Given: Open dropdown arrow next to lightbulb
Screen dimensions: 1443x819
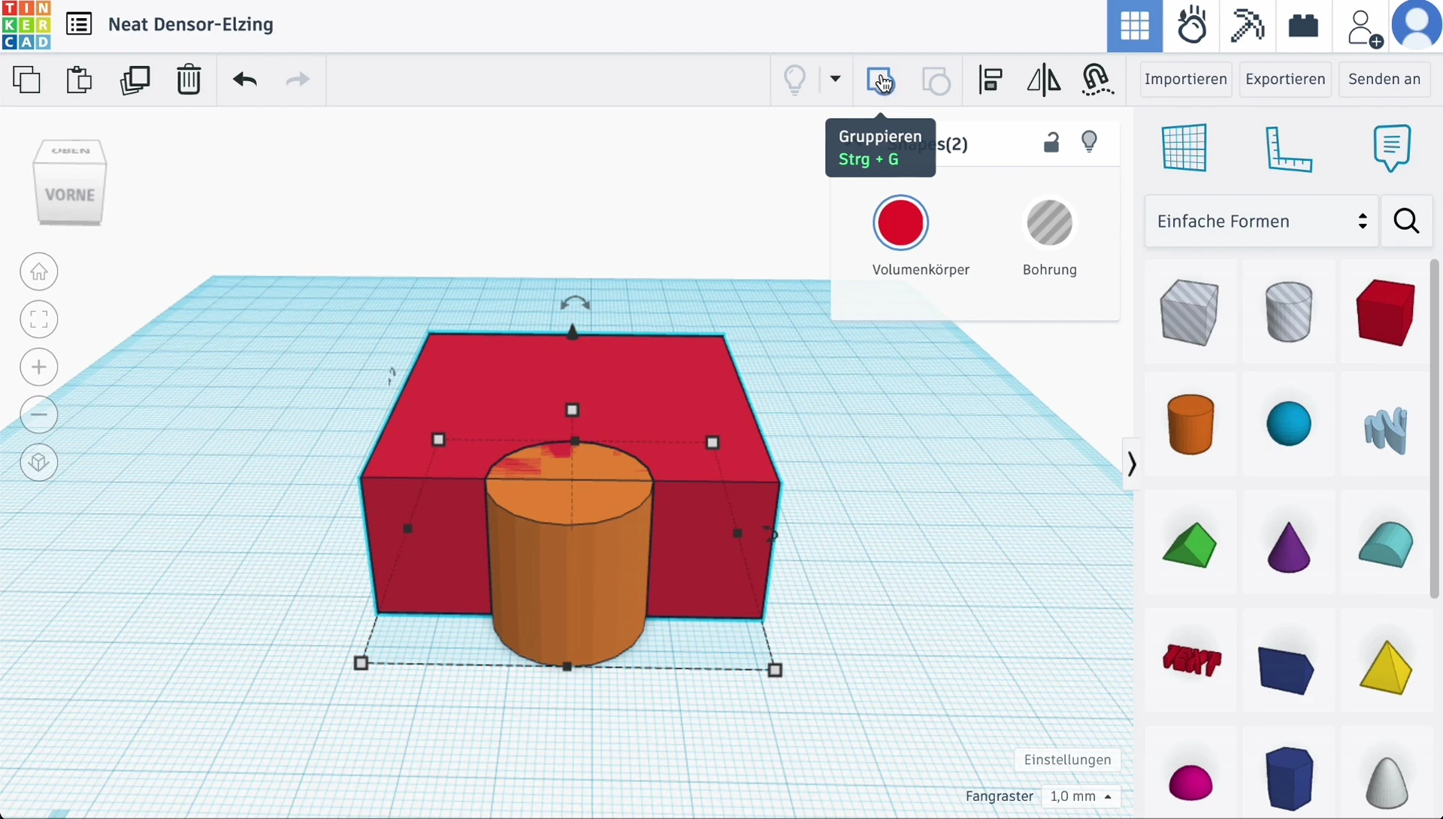Looking at the screenshot, I should coord(835,79).
